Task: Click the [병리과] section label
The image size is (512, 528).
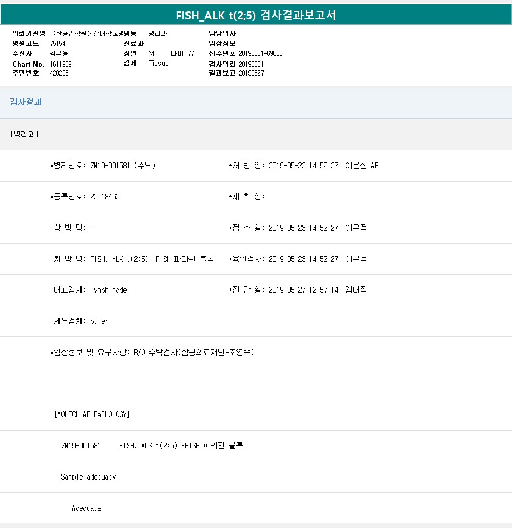Action: (24, 134)
